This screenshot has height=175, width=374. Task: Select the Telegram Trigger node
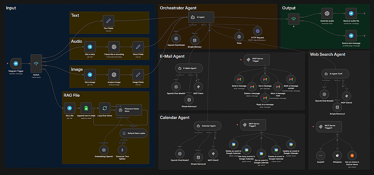(16, 64)
